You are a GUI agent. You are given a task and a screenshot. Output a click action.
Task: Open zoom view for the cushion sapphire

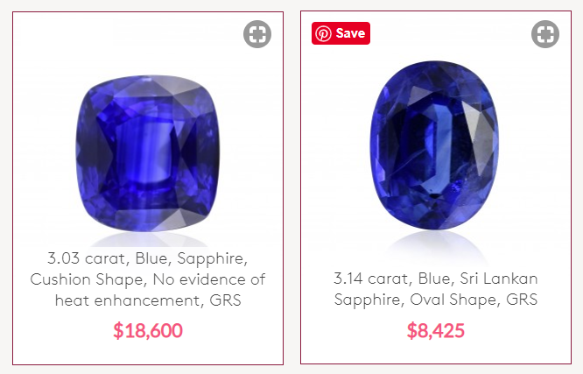[x=257, y=34]
